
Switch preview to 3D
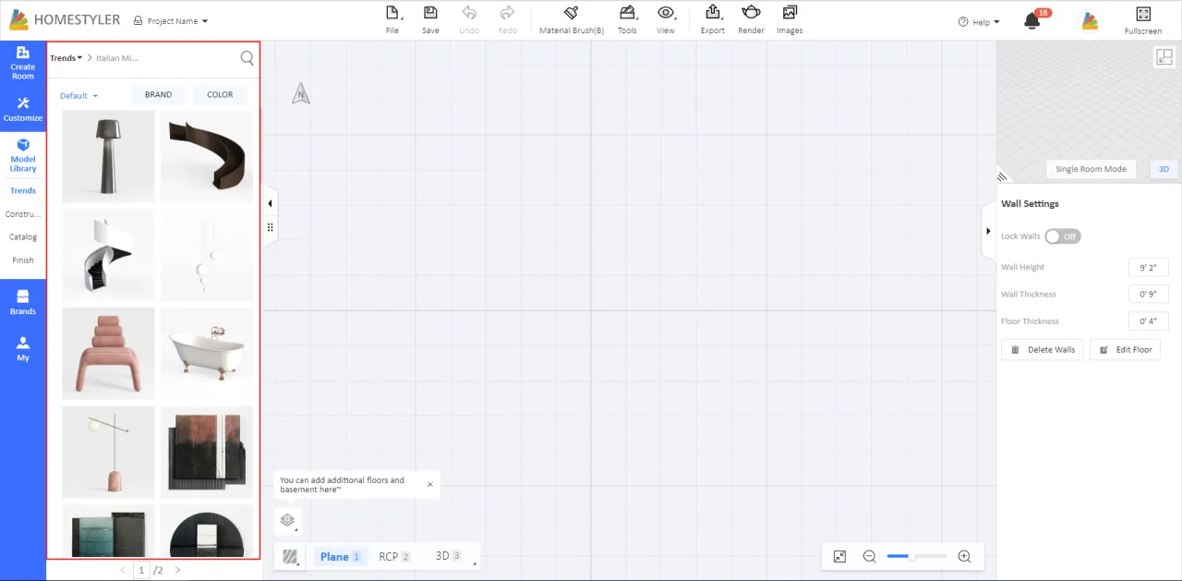(1164, 169)
